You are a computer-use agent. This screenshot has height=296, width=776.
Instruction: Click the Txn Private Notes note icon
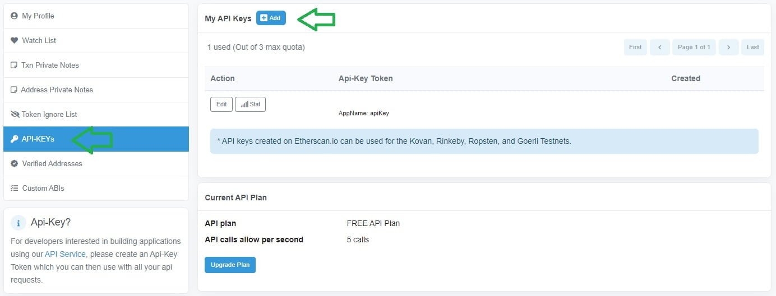coord(14,65)
